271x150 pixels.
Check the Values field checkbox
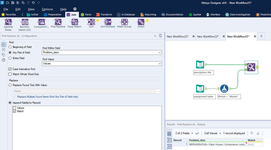point(15,108)
